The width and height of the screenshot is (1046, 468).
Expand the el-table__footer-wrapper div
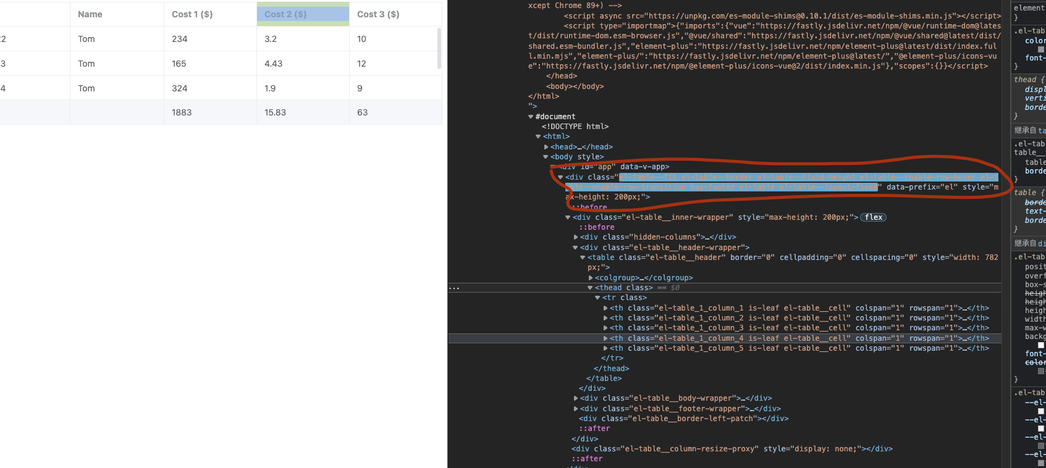(x=576, y=409)
